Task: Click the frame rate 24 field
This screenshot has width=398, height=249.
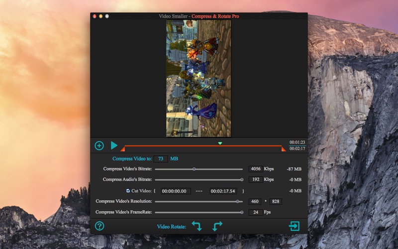Action: (x=256, y=212)
